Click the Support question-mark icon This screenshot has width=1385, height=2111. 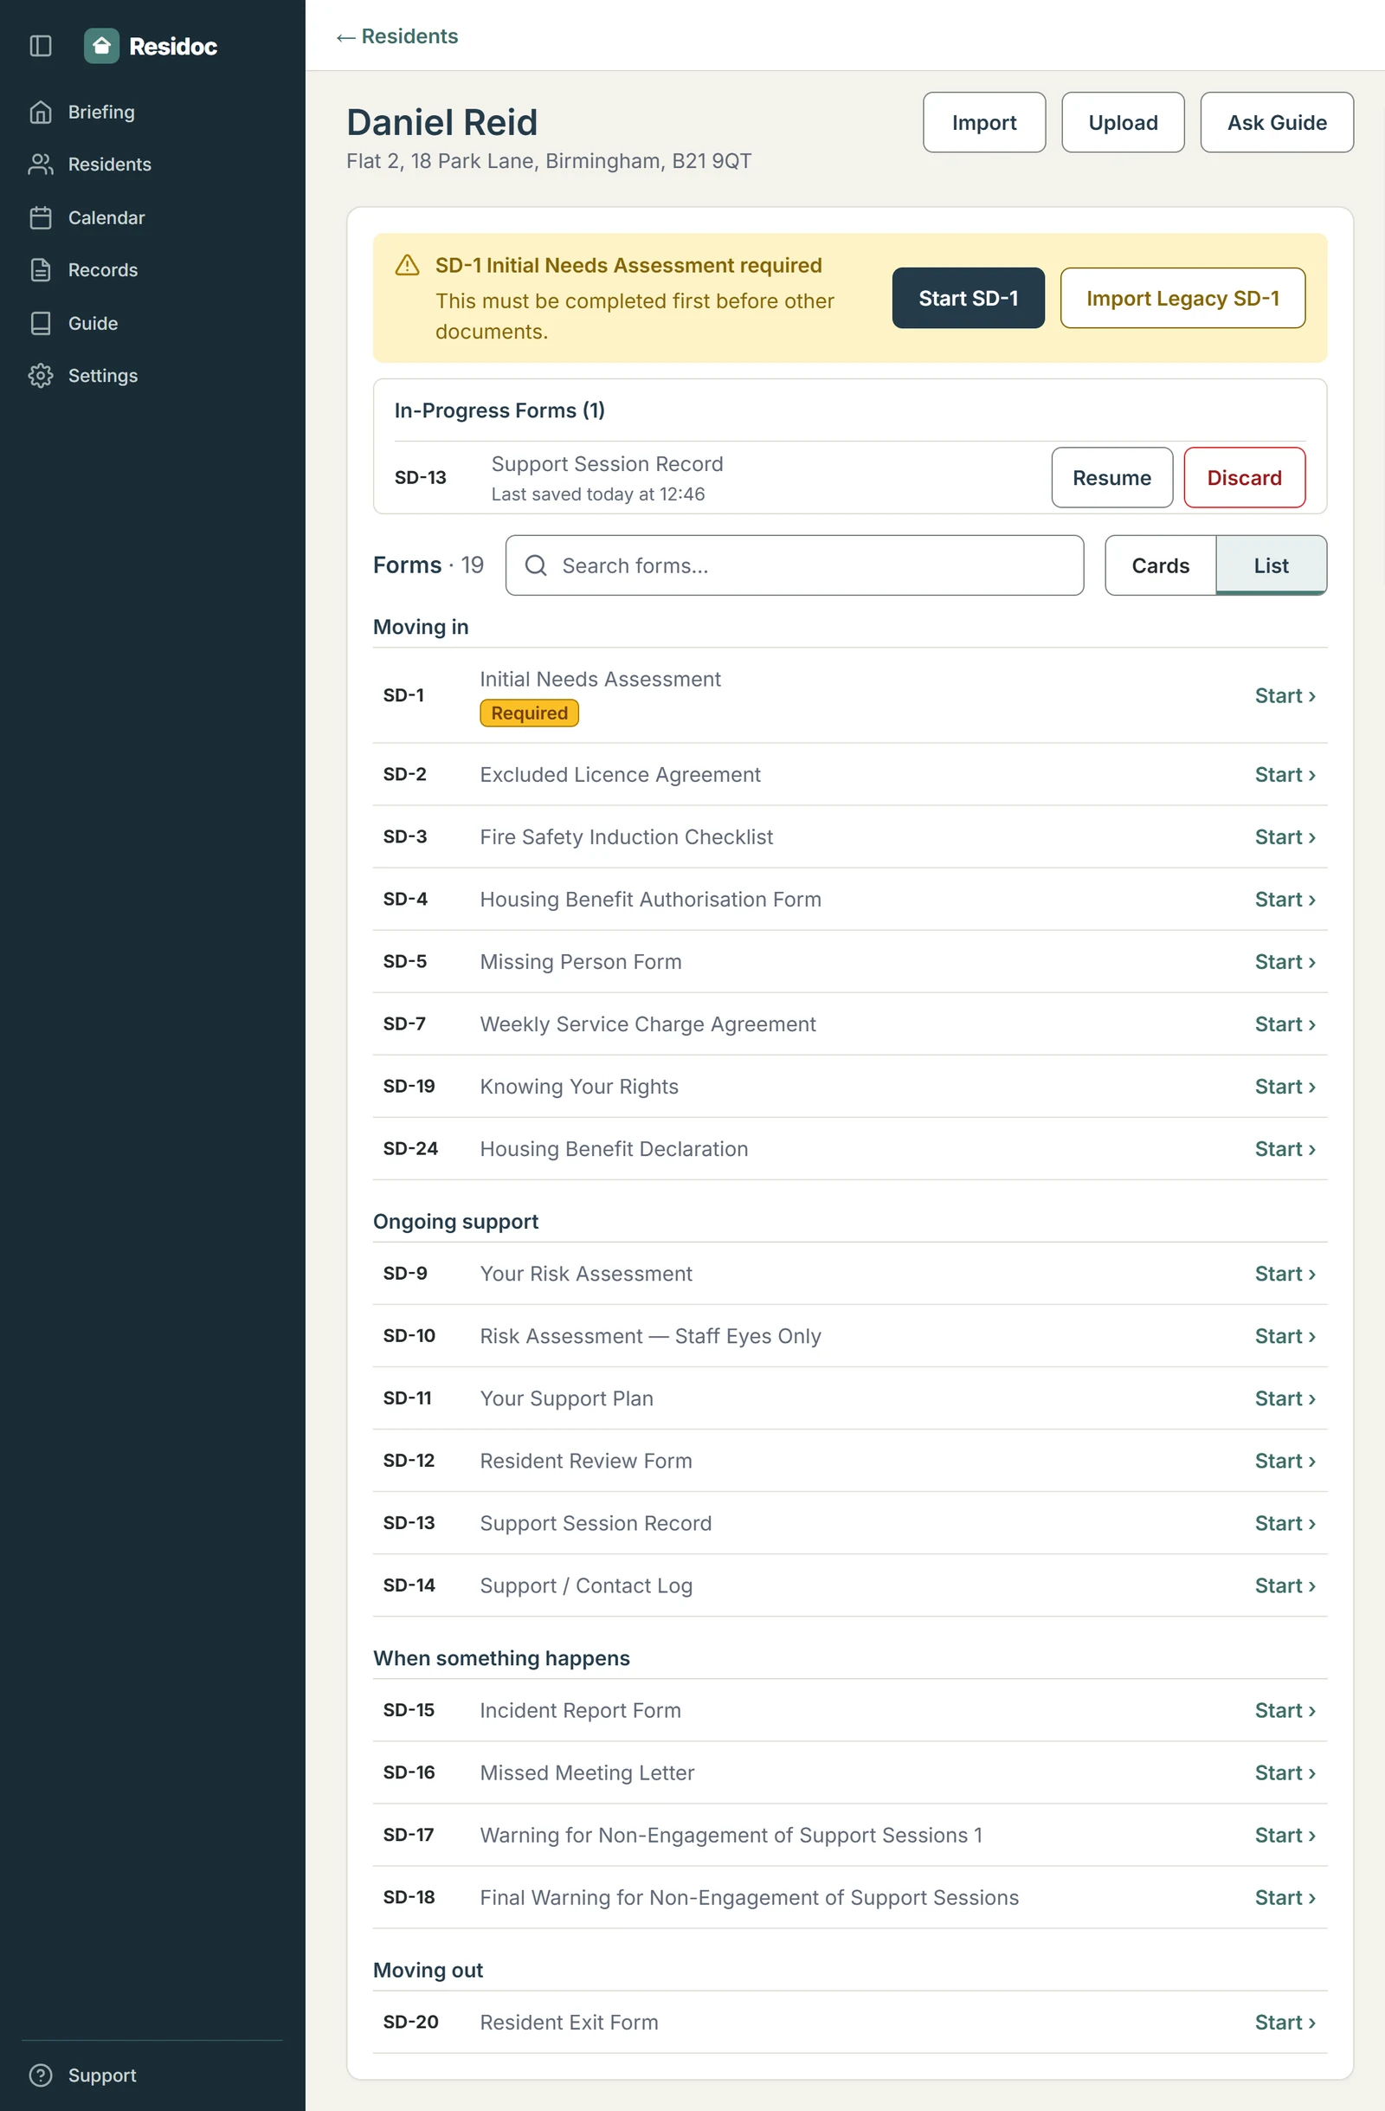(41, 2075)
